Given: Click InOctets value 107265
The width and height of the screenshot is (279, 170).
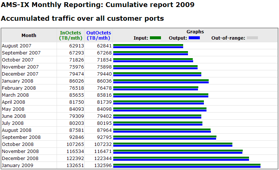Looking at the screenshot, I should point(75,144).
